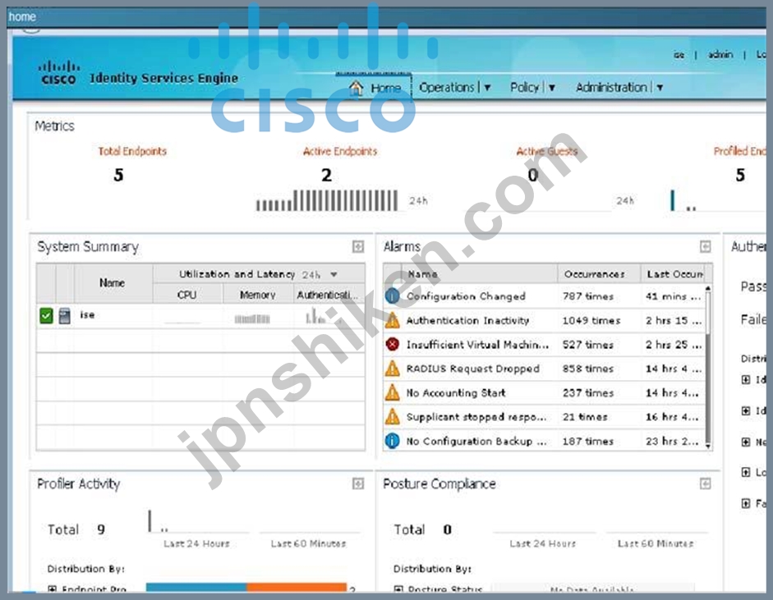Click the CPU column header
Viewport: 773px width, 600px height.
[186, 295]
